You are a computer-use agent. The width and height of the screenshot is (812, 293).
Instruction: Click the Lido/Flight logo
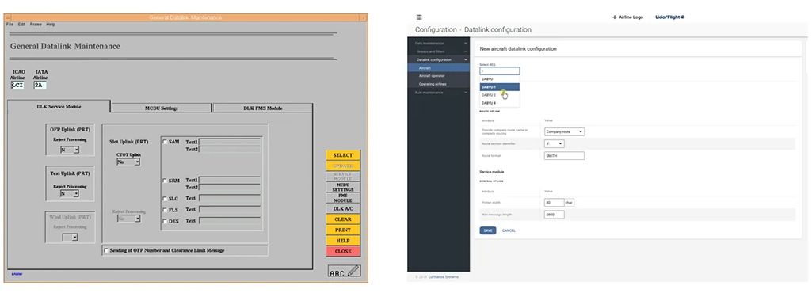pos(670,17)
